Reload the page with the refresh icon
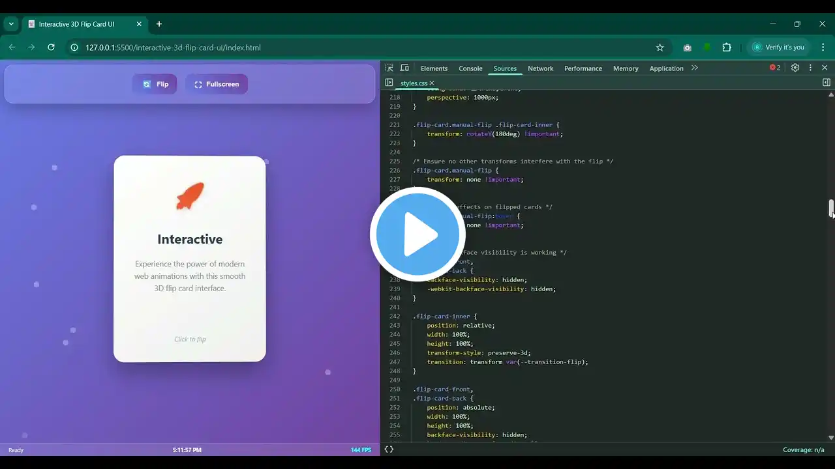This screenshot has height=469, width=835. click(52, 48)
